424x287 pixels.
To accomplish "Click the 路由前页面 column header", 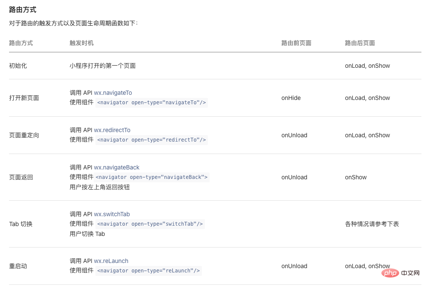I will tap(296, 43).
